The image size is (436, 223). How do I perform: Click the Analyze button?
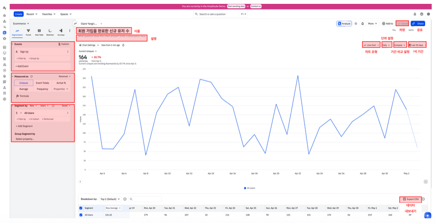[344, 24]
